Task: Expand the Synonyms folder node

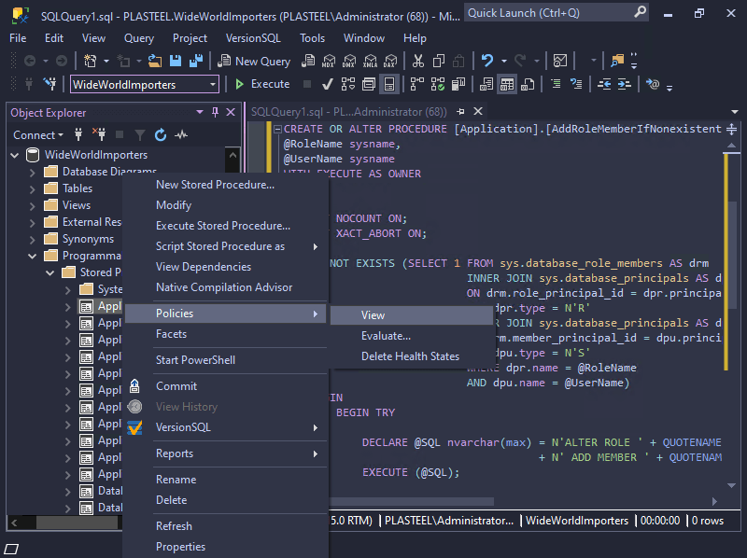Action: pos(33,240)
